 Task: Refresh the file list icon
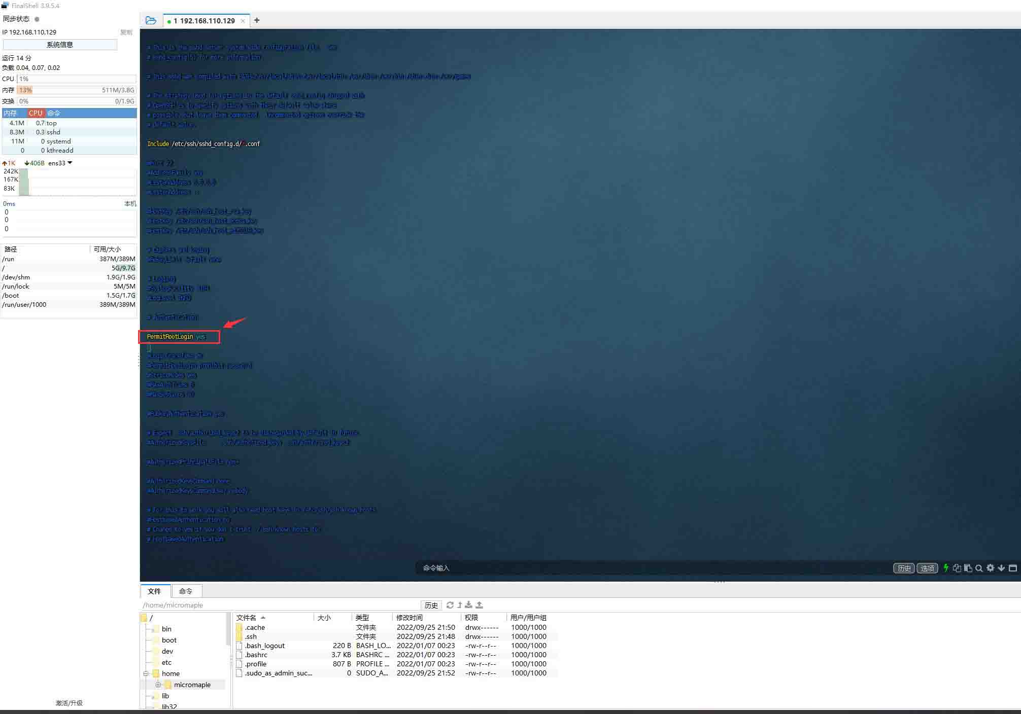(x=450, y=605)
